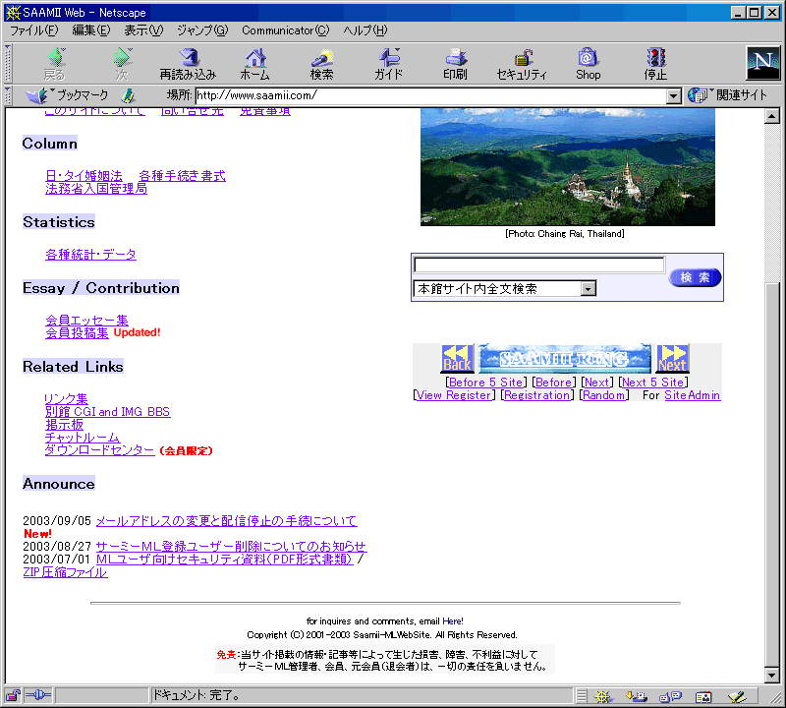
Task: Click the vertical scrollbar down arrow
Action: pos(772,676)
